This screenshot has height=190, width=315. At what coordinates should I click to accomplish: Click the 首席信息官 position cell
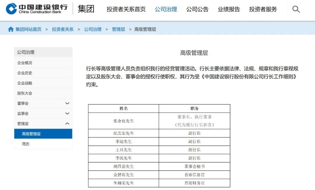coord(195,175)
